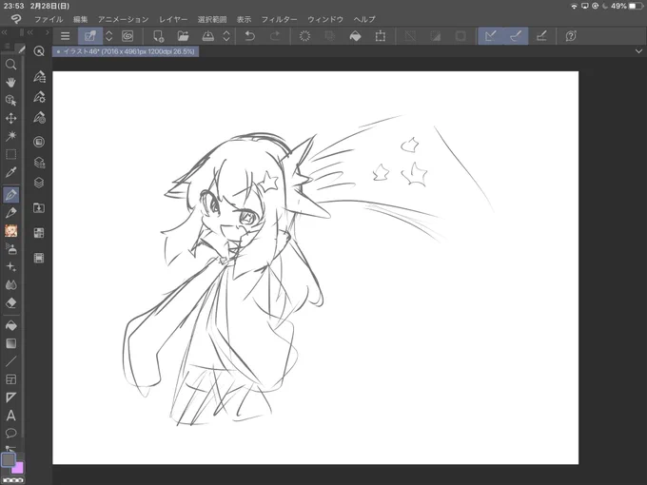The height and width of the screenshot is (485, 647).
Task: Expand the arrows beside the save icon
Action: pos(226,36)
